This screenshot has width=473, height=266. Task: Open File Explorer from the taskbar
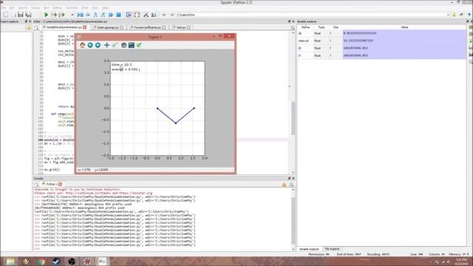click(10, 262)
